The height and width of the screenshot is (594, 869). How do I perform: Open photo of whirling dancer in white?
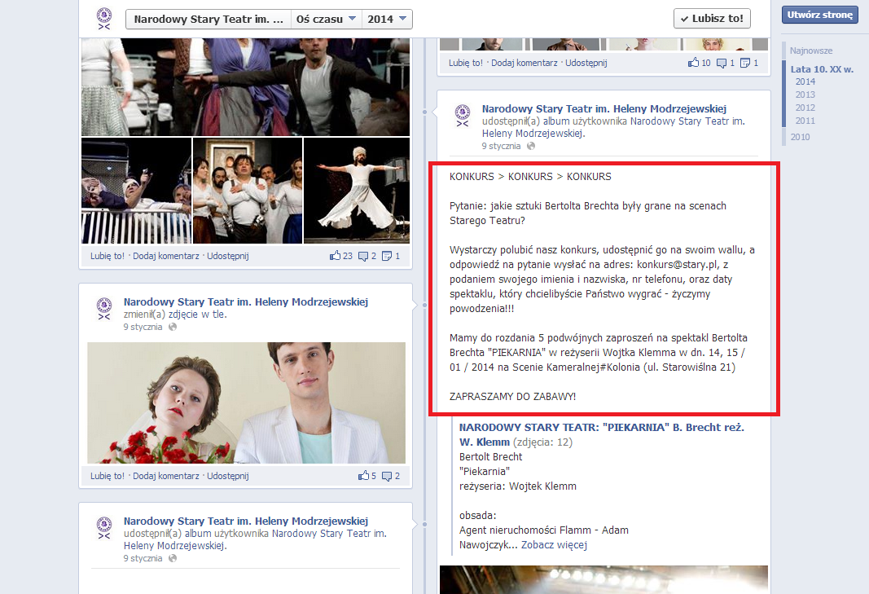[357, 191]
